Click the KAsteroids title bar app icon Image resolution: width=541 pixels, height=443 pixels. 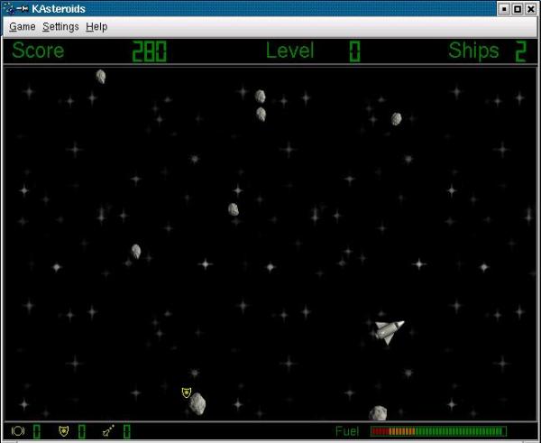(11, 9)
